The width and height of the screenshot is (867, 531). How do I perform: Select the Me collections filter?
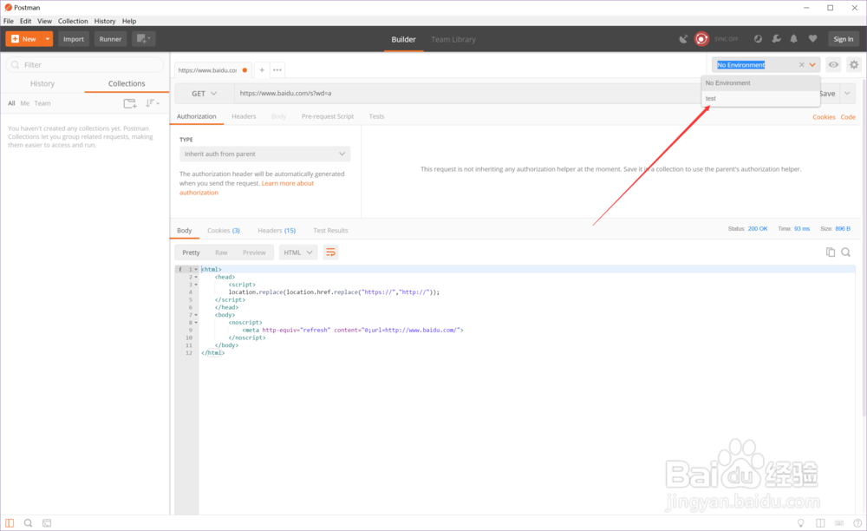[x=25, y=103]
